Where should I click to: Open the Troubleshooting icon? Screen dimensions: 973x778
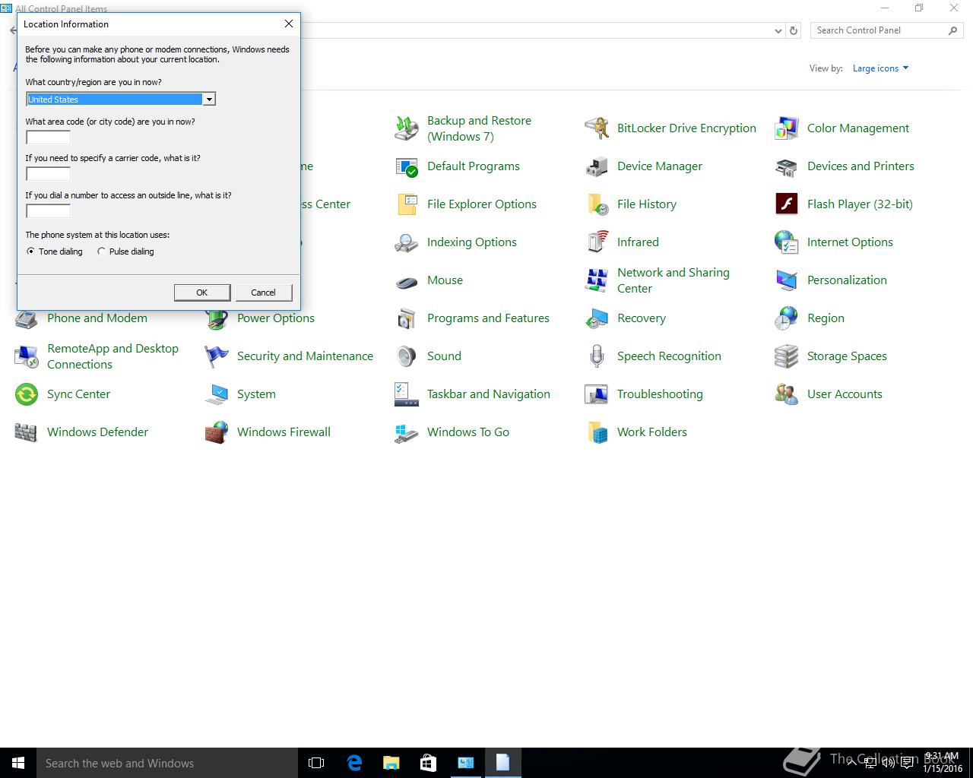pyautogui.click(x=597, y=394)
